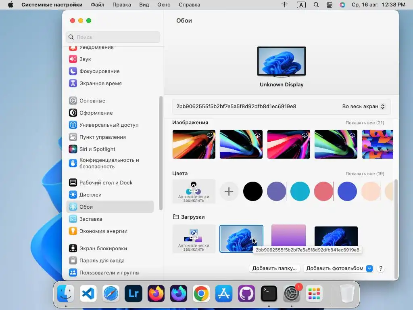Open the Экономия энергии bulb icon
Image resolution: width=413 pixels, height=310 pixels.
click(x=73, y=231)
